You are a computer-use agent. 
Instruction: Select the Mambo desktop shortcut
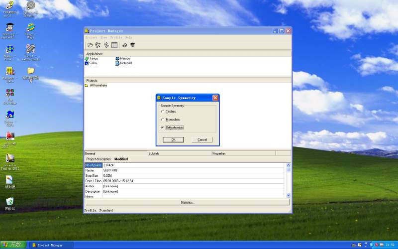pos(9,53)
